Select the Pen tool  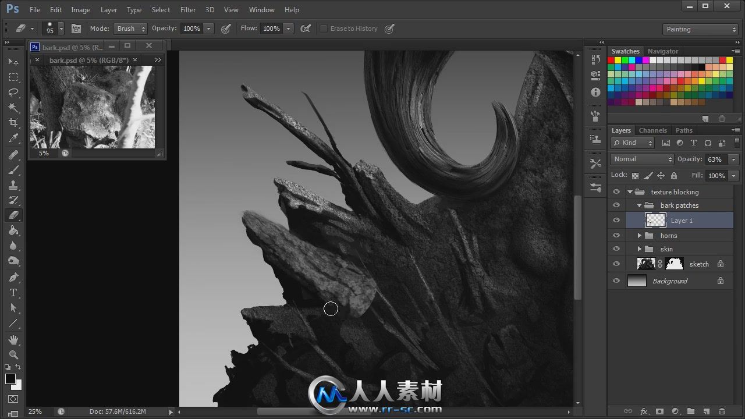[x=13, y=278]
